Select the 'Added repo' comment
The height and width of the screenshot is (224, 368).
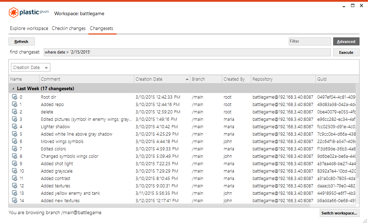[52, 105]
